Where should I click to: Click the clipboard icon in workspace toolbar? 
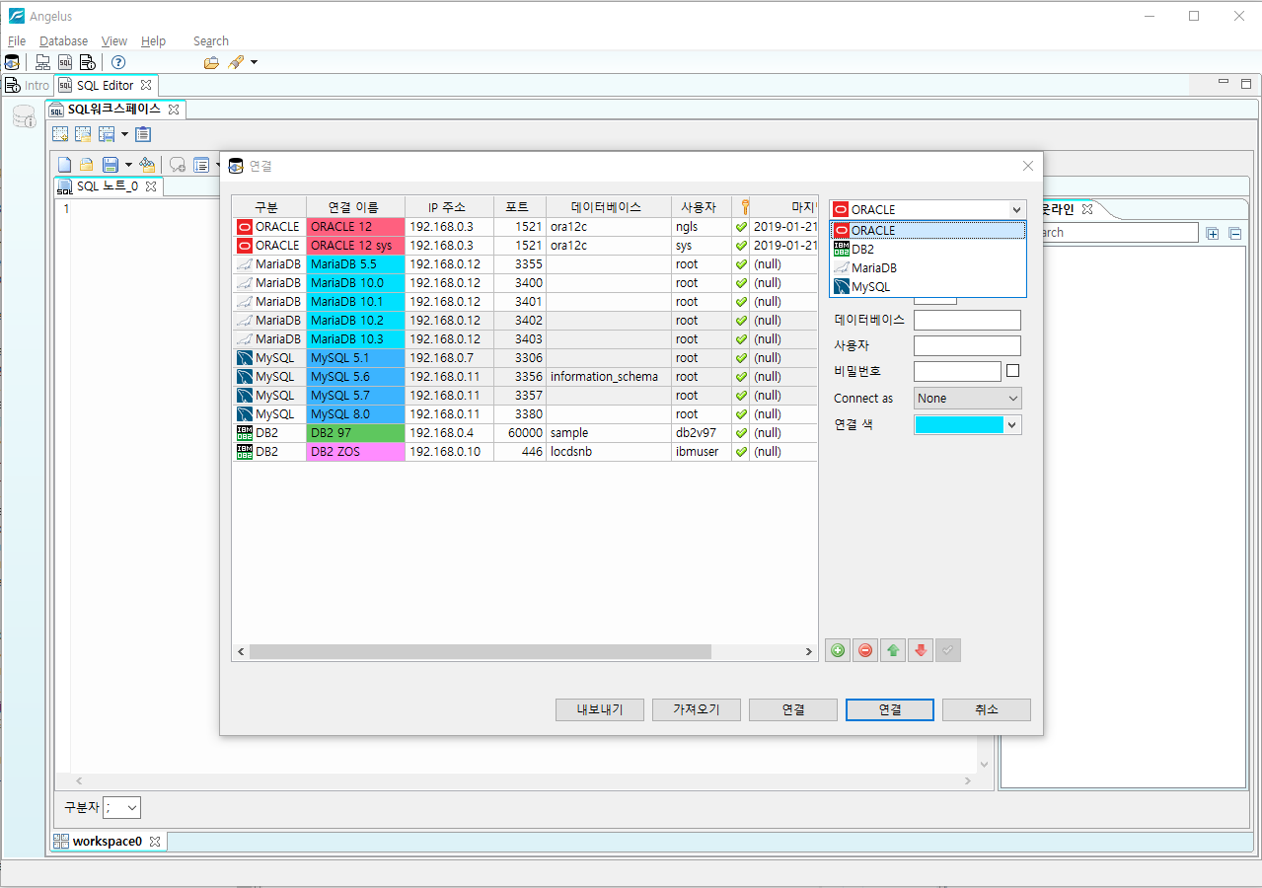[144, 134]
